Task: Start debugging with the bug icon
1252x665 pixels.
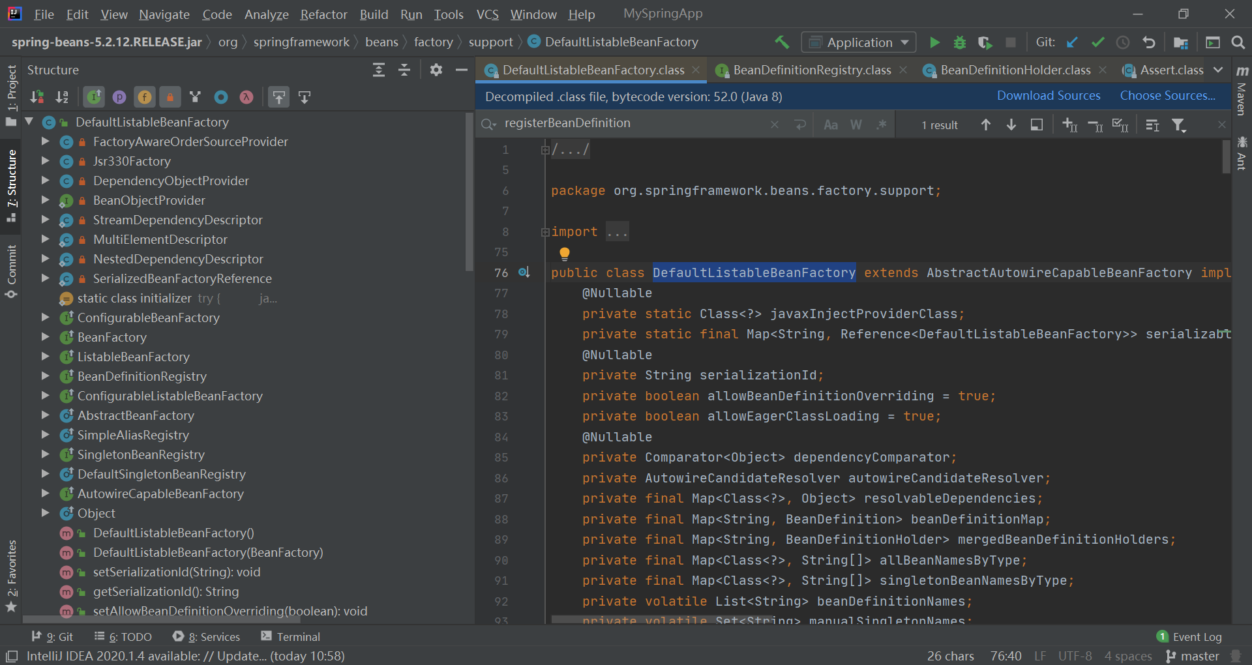Action: click(960, 42)
